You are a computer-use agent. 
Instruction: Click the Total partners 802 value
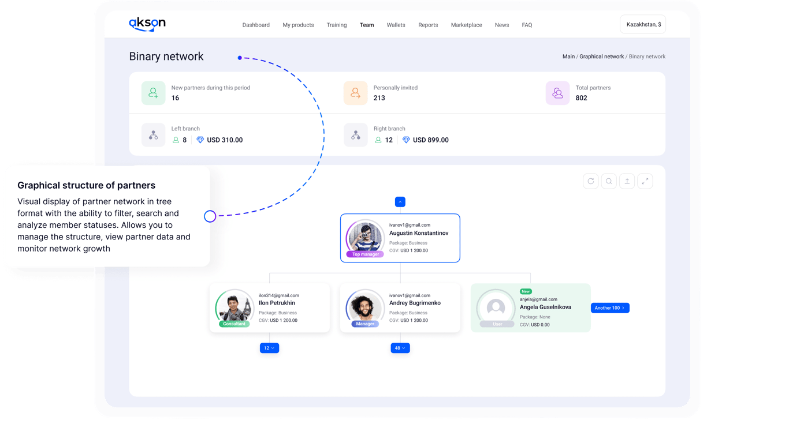(582, 98)
